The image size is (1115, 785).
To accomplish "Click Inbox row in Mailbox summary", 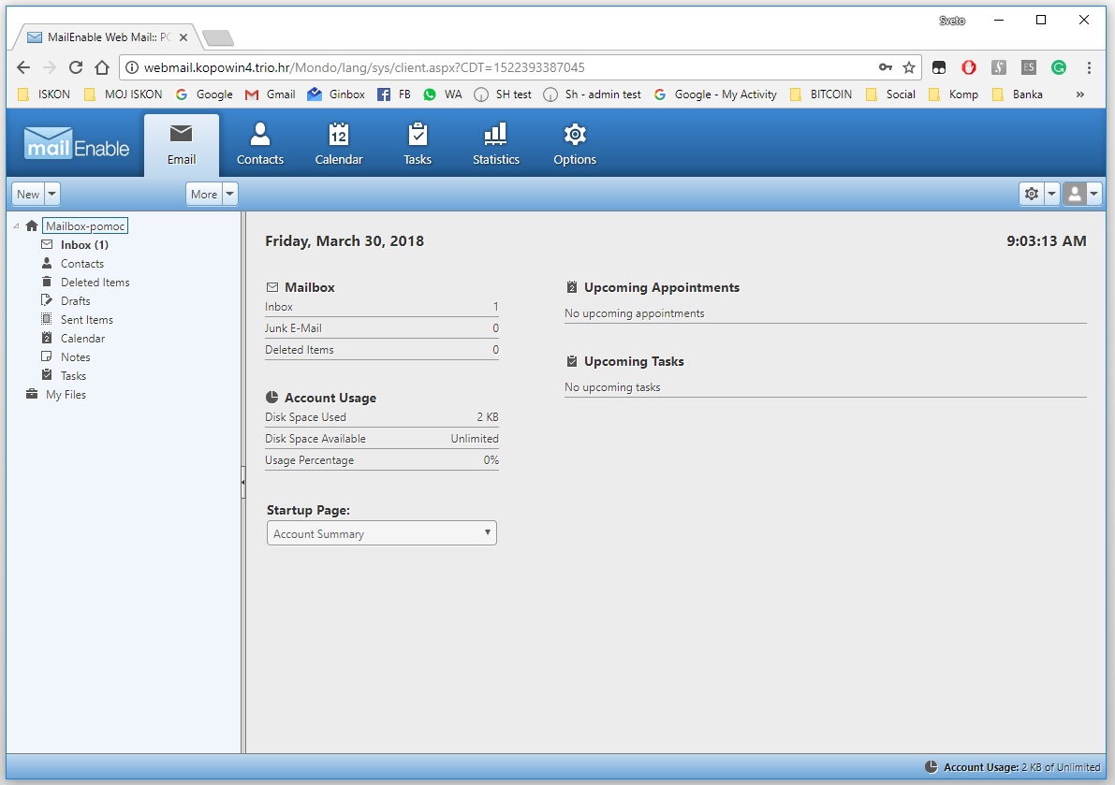I will click(x=381, y=307).
